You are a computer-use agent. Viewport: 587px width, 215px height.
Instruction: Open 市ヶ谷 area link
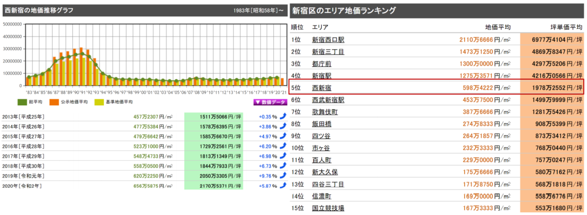[x=322, y=148]
